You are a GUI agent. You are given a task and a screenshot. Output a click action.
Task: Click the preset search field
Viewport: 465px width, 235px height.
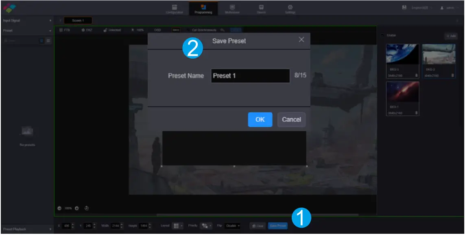21,41
